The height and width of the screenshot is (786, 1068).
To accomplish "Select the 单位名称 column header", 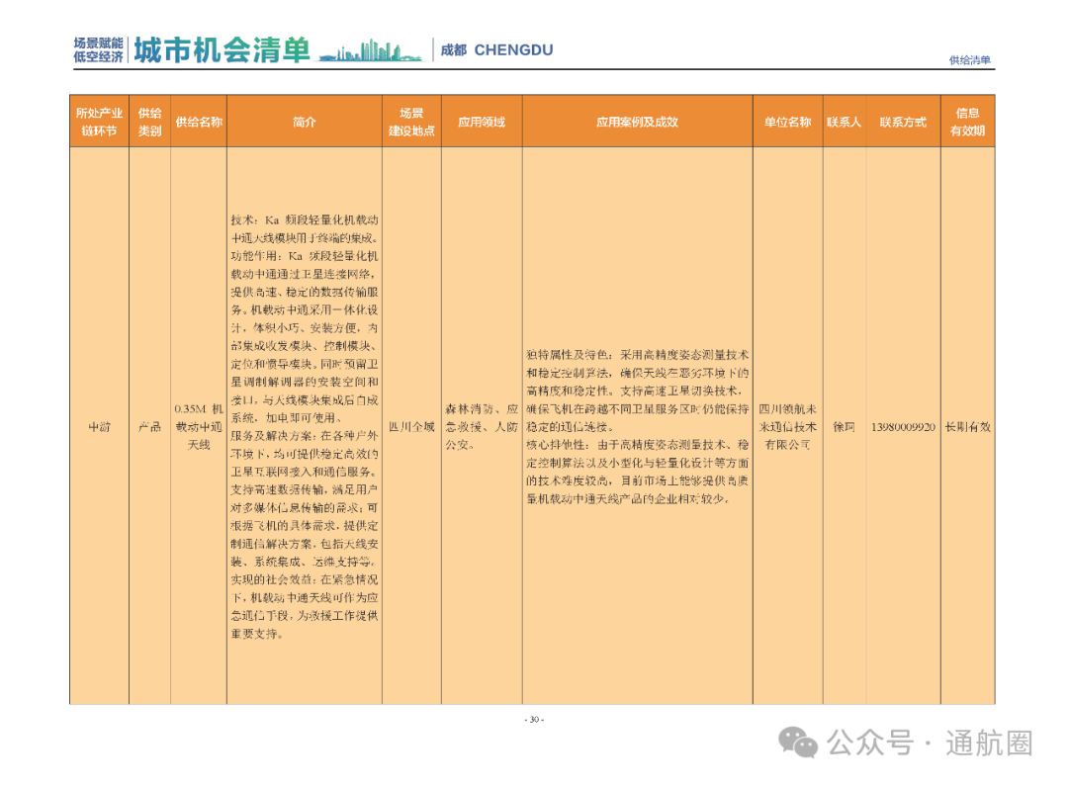I will pyautogui.click(x=788, y=122).
